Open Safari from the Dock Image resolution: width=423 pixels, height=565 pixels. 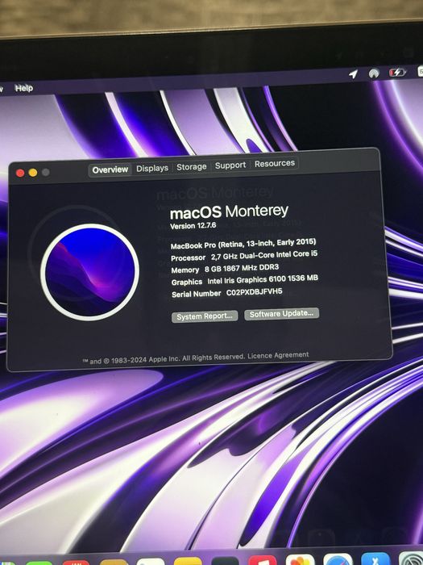pos(338,559)
